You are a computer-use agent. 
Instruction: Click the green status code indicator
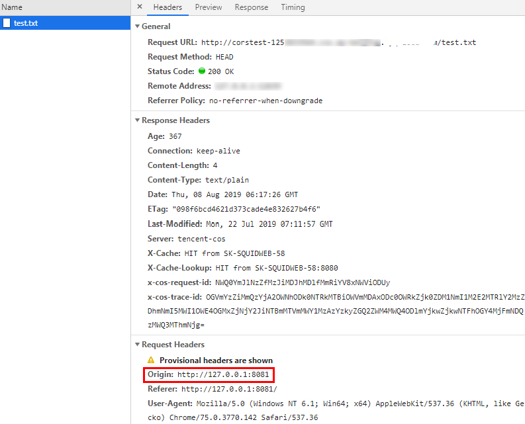pos(202,71)
